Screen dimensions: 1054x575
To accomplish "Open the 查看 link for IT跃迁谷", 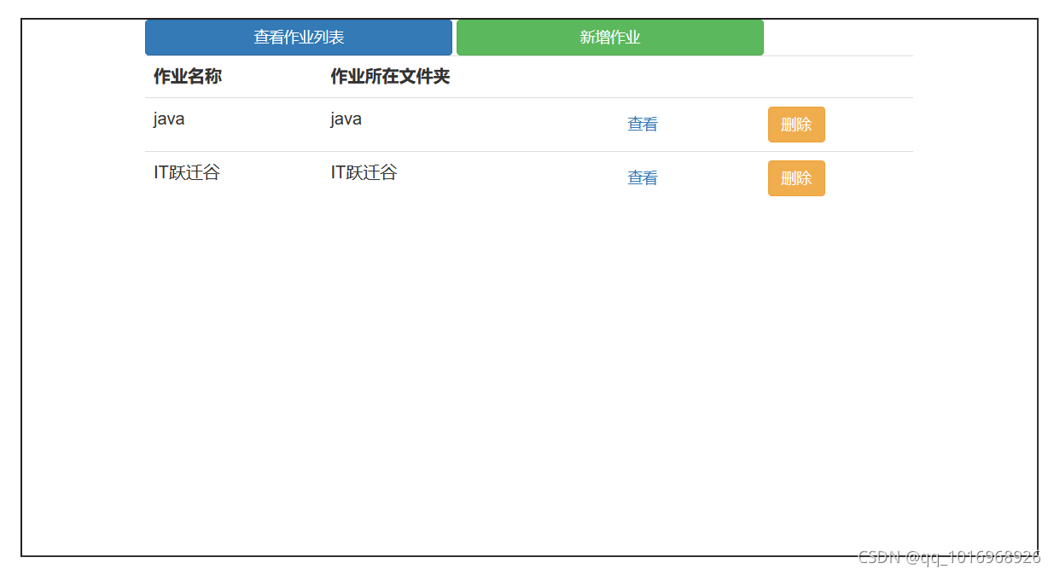I will click(641, 177).
